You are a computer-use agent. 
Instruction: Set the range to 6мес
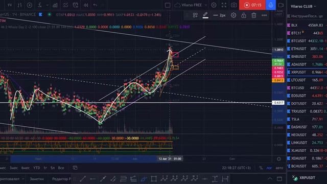[x=26, y=168]
